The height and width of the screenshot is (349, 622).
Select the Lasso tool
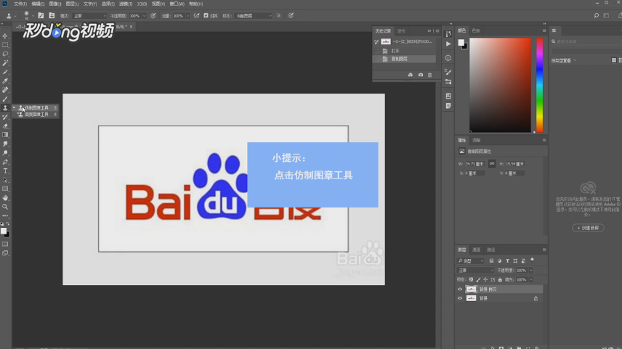pyautogui.click(x=5, y=54)
